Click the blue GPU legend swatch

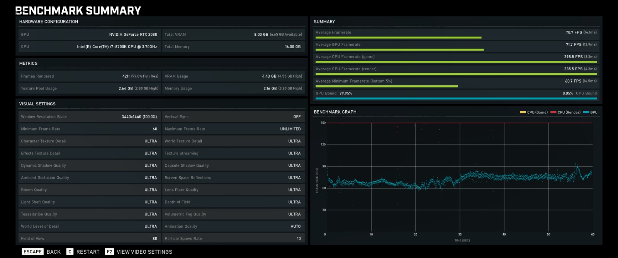click(x=586, y=112)
